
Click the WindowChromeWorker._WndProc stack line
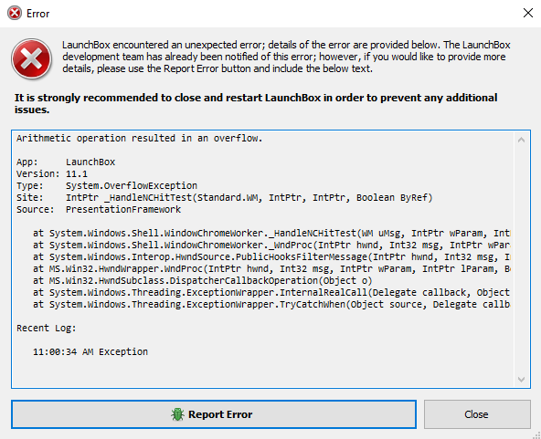pyautogui.click(x=272, y=245)
